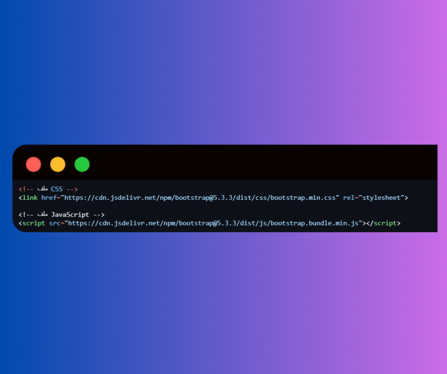
Task: Click the red close dot
Action: [33, 164]
